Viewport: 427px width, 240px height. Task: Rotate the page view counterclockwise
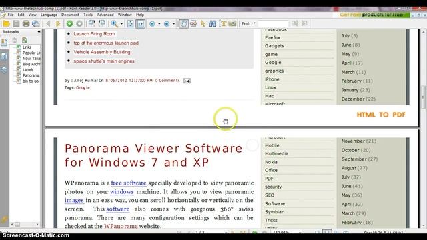pyautogui.click(x=91, y=24)
